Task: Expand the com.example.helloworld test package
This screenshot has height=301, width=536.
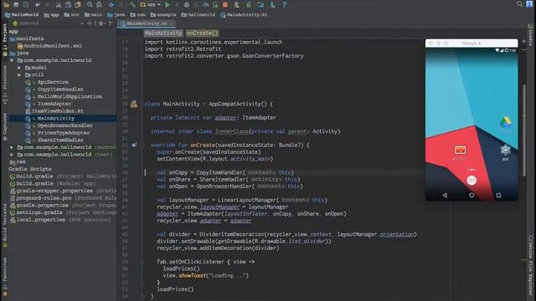Action: (x=12, y=155)
